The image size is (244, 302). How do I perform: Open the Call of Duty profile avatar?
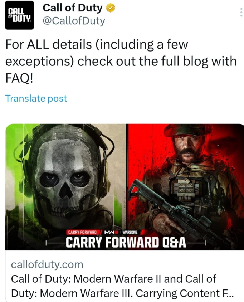pyautogui.click(x=19, y=15)
